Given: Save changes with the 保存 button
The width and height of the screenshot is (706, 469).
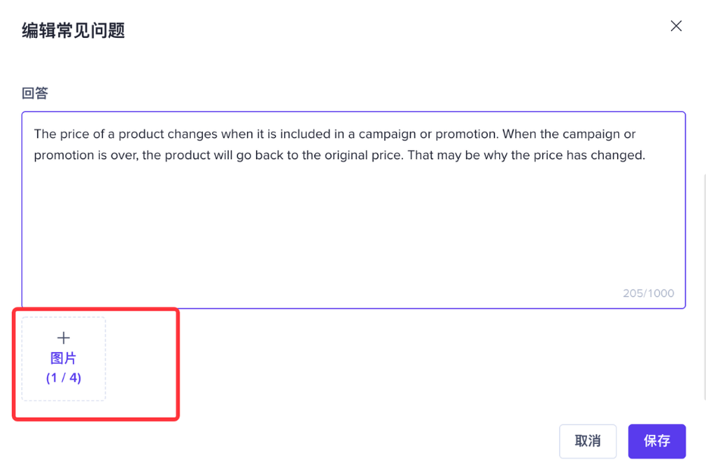Looking at the screenshot, I should (x=656, y=441).
